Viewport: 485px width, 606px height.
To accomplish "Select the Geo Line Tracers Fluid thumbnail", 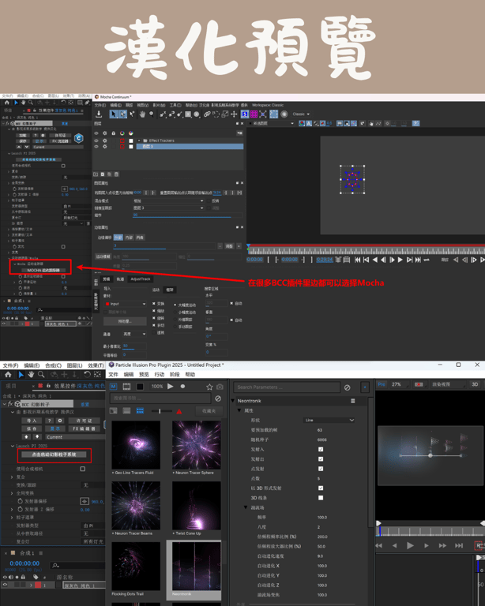I will click(136, 445).
